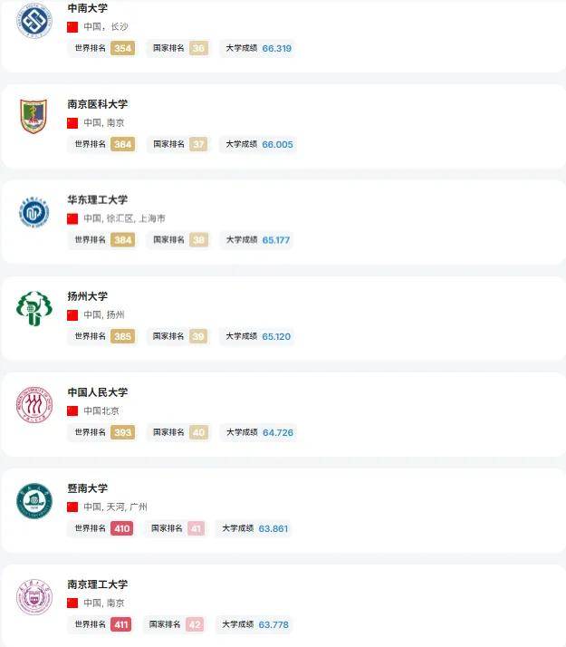566x647 pixels.
Task: Open the 中国人民大学 title link
Action: tap(98, 392)
